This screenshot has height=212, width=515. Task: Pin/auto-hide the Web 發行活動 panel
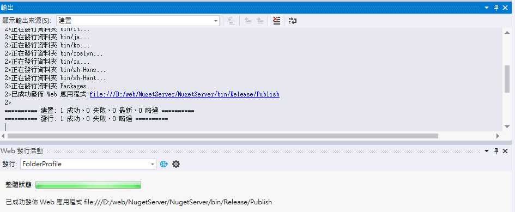(x=496, y=150)
